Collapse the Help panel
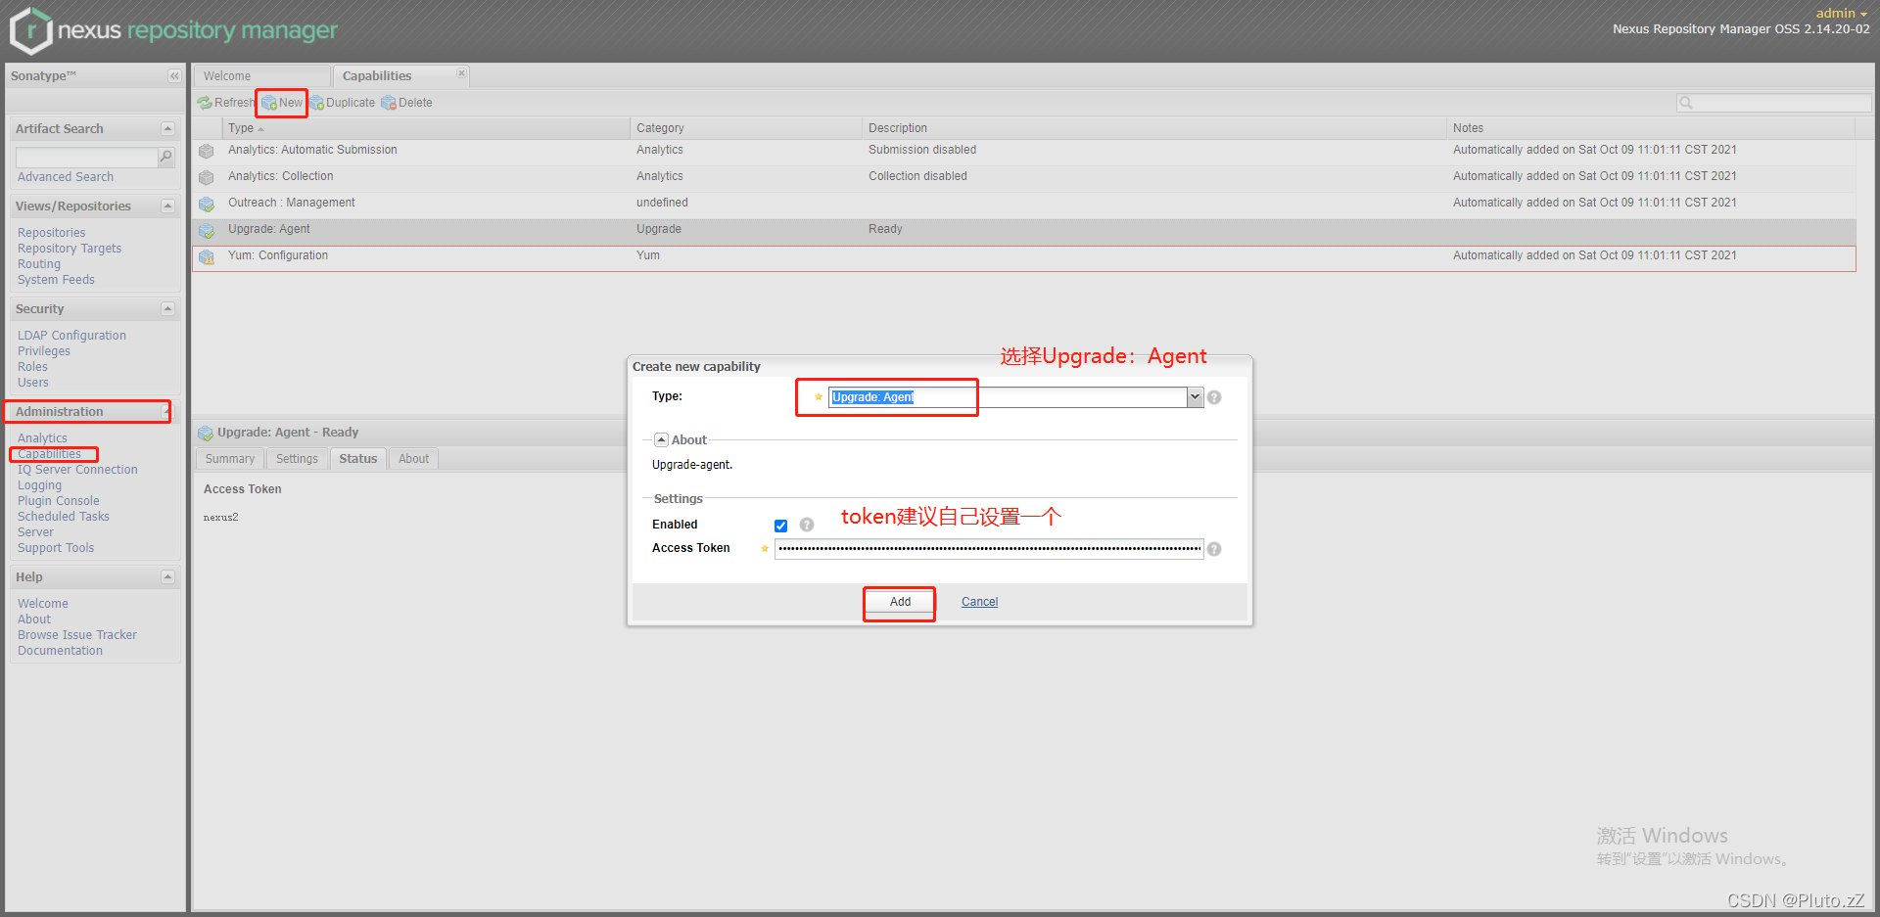Image resolution: width=1880 pixels, height=917 pixels. [167, 577]
